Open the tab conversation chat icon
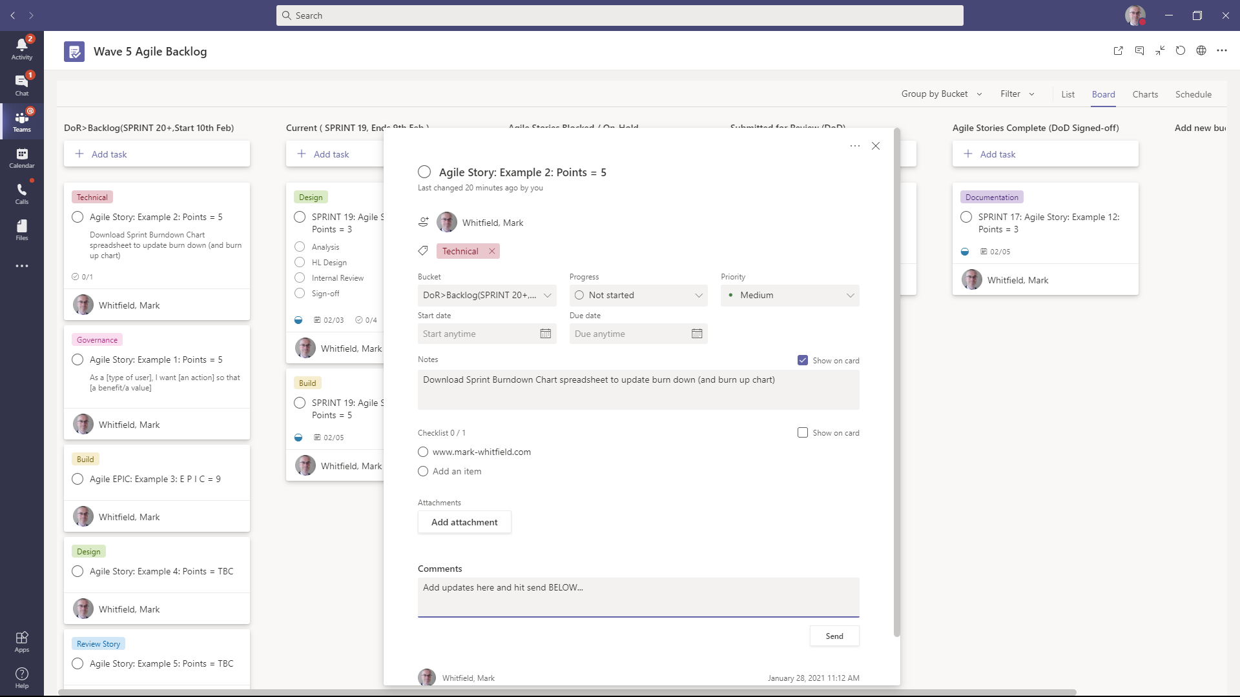The width and height of the screenshot is (1240, 697). tap(1139, 51)
